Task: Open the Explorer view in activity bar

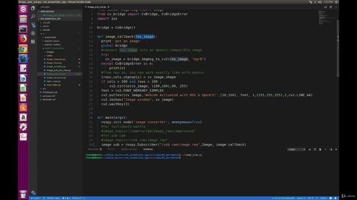Action: tap(33, 8)
